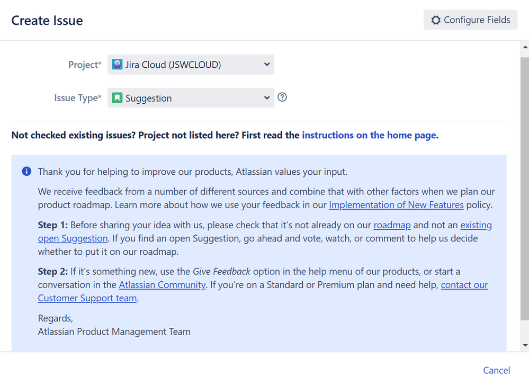
Task: Click the green Suggestion issue type icon
Action: 117,97
